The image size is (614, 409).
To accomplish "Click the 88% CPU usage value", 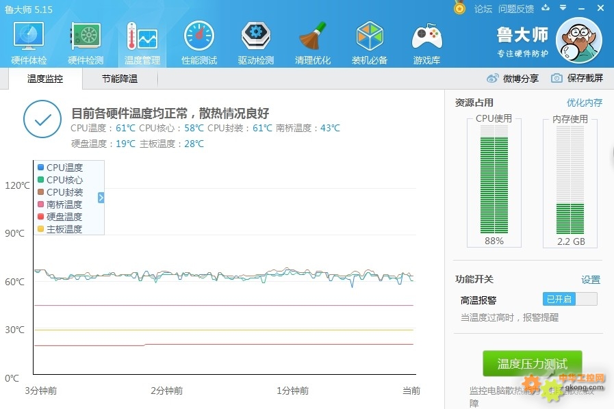I will click(494, 241).
